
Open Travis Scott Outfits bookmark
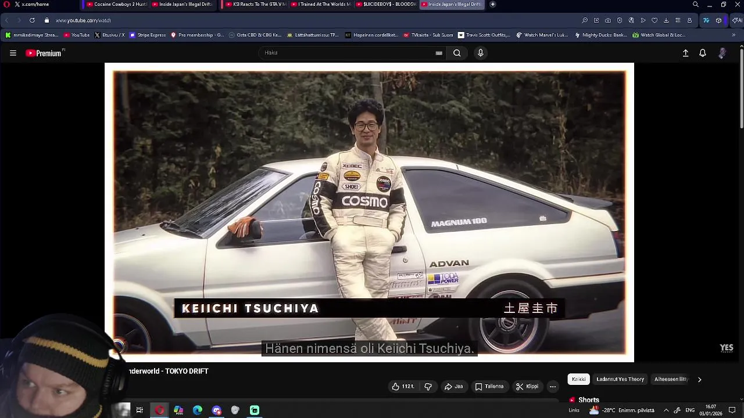click(484, 35)
